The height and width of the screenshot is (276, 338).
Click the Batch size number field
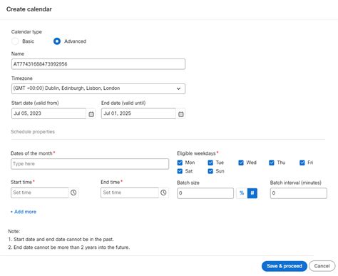pyautogui.click(x=205, y=193)
